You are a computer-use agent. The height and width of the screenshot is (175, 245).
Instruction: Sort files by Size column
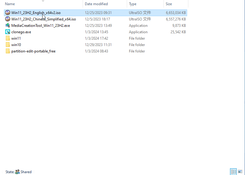click(169, 4)
